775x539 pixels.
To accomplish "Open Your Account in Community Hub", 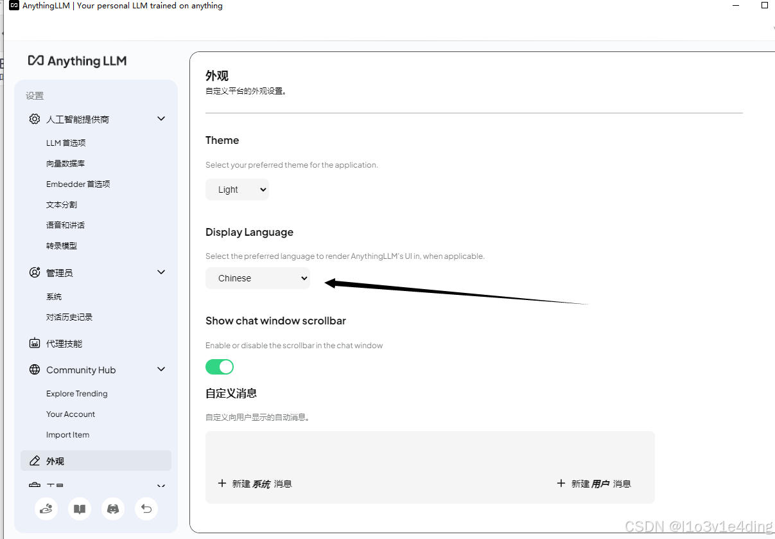I will click(71, 414).
